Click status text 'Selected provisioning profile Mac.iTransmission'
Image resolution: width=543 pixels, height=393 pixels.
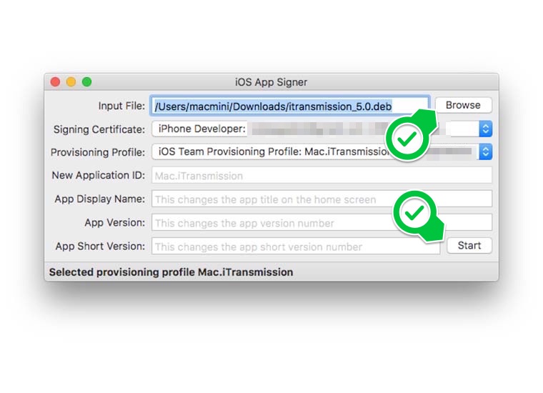click(x=171, y=272)
